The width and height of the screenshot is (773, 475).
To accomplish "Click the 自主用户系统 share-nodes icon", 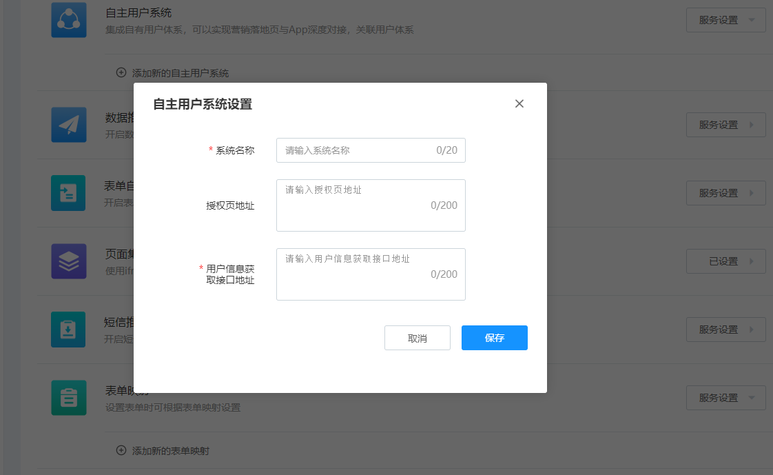I will click(69, 20).
